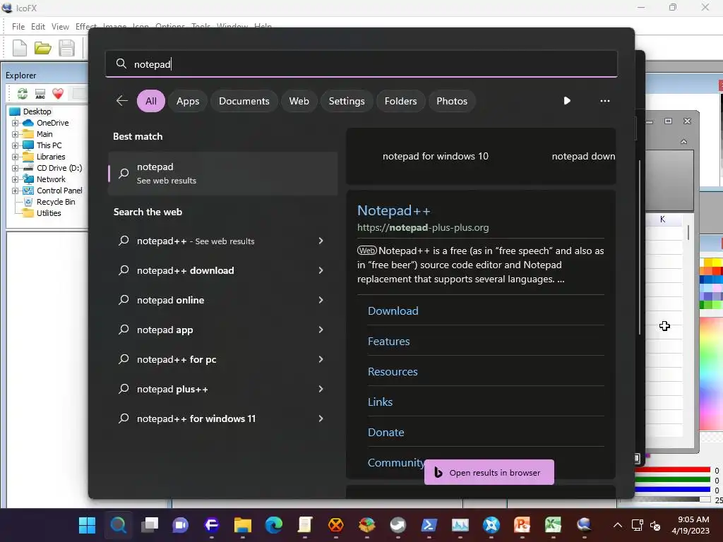Open the Download link for Notepad++
Viewport: 723px width, 542px height.
pyautogui.click(x=393, y=311)
